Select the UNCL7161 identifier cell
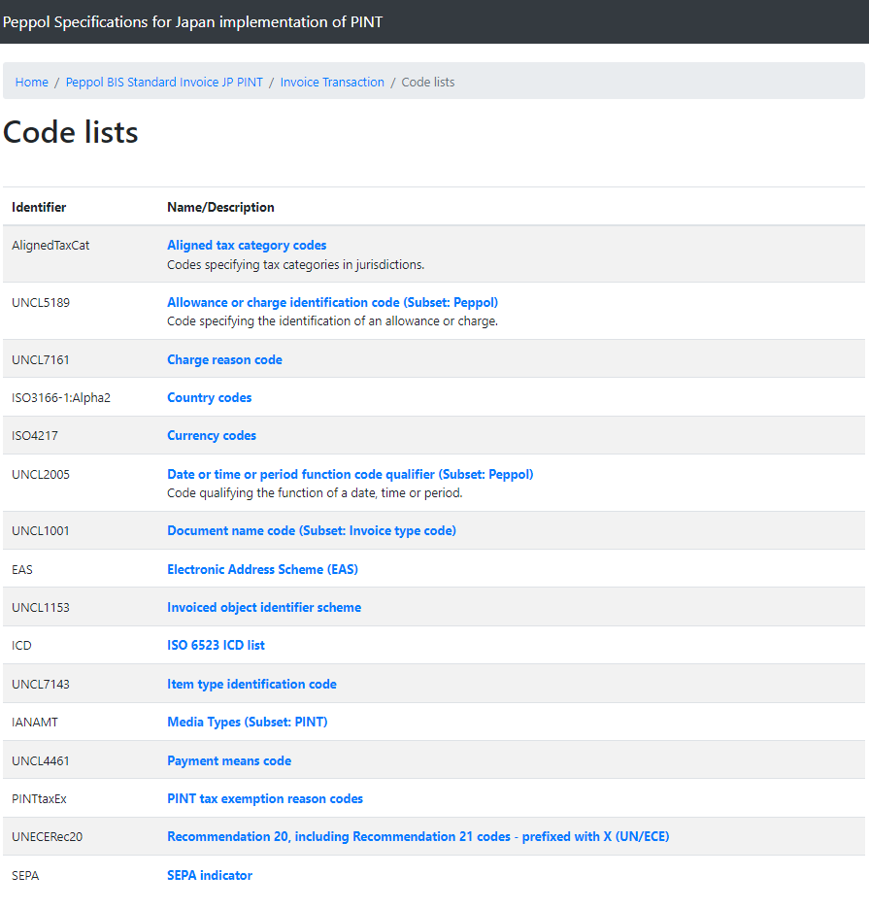 point(41,360)
